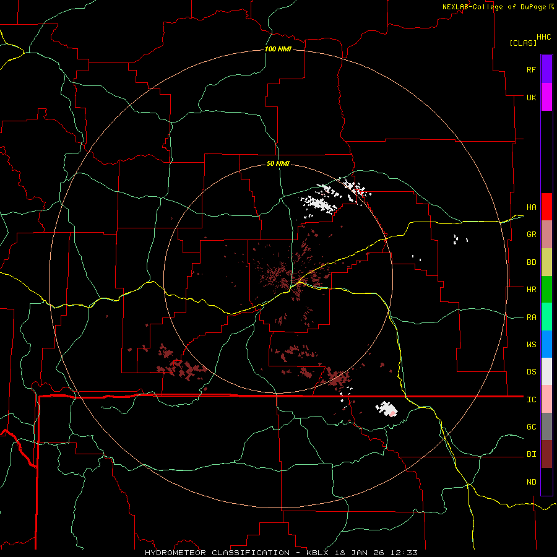Click the "HR" legend label
Image resolution: width=557 pixels, height=557 pixels.
[531, 289]
